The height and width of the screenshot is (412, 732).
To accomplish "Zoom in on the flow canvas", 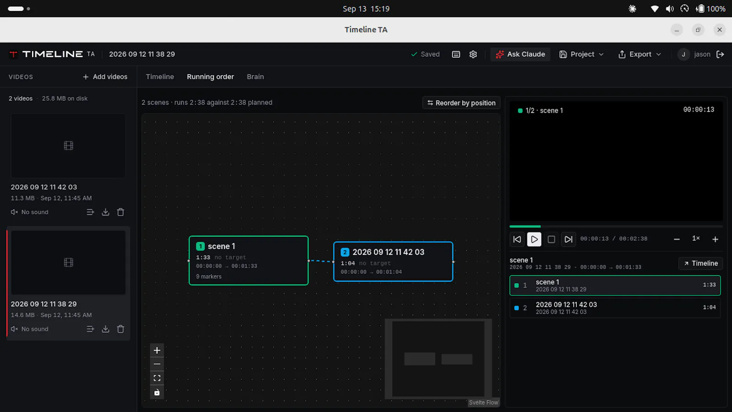I will coord(157,350).
